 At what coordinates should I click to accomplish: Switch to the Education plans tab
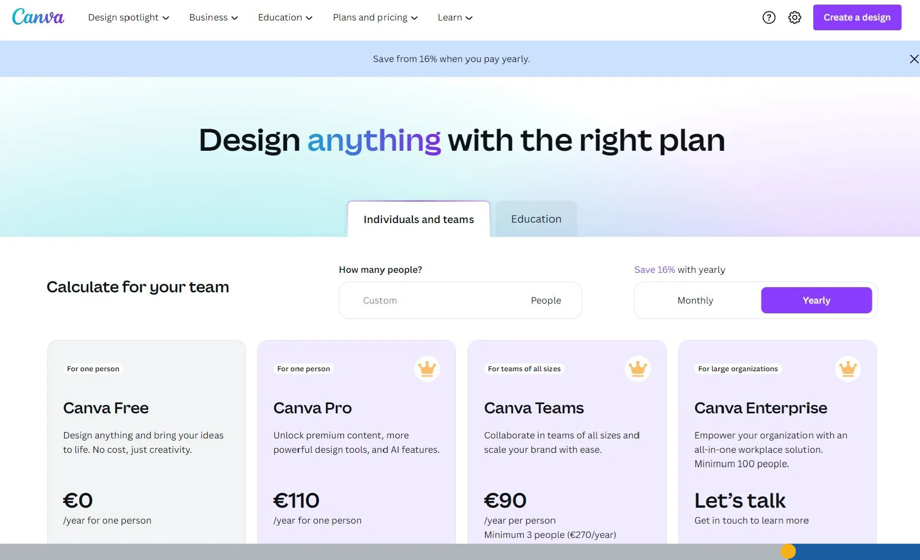coord(536,219)
